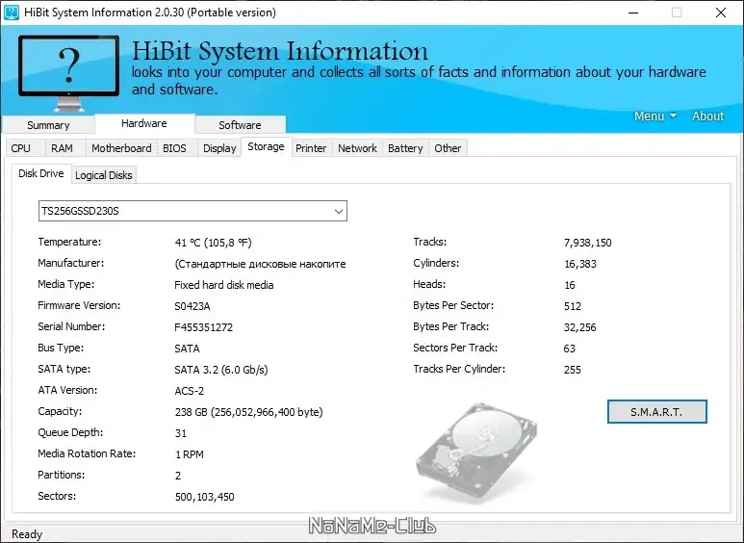Select the Disk Drive sub-tab
This screenshot has height=543, width=744.
pyautogui.click(x=41, y=173)
